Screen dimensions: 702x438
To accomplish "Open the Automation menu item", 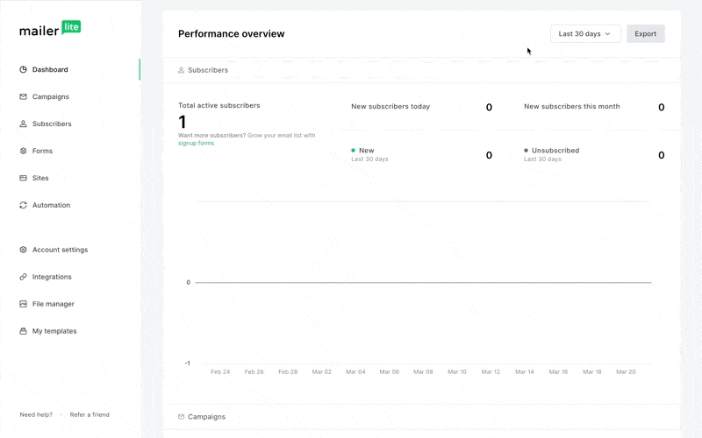I will point(51,206).
